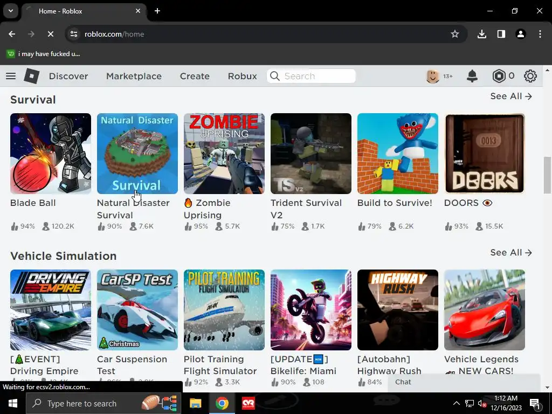See all Vehicle Simulation games
Image resolution: width=552 pixels, height=414 pixels.
[511, 252]
